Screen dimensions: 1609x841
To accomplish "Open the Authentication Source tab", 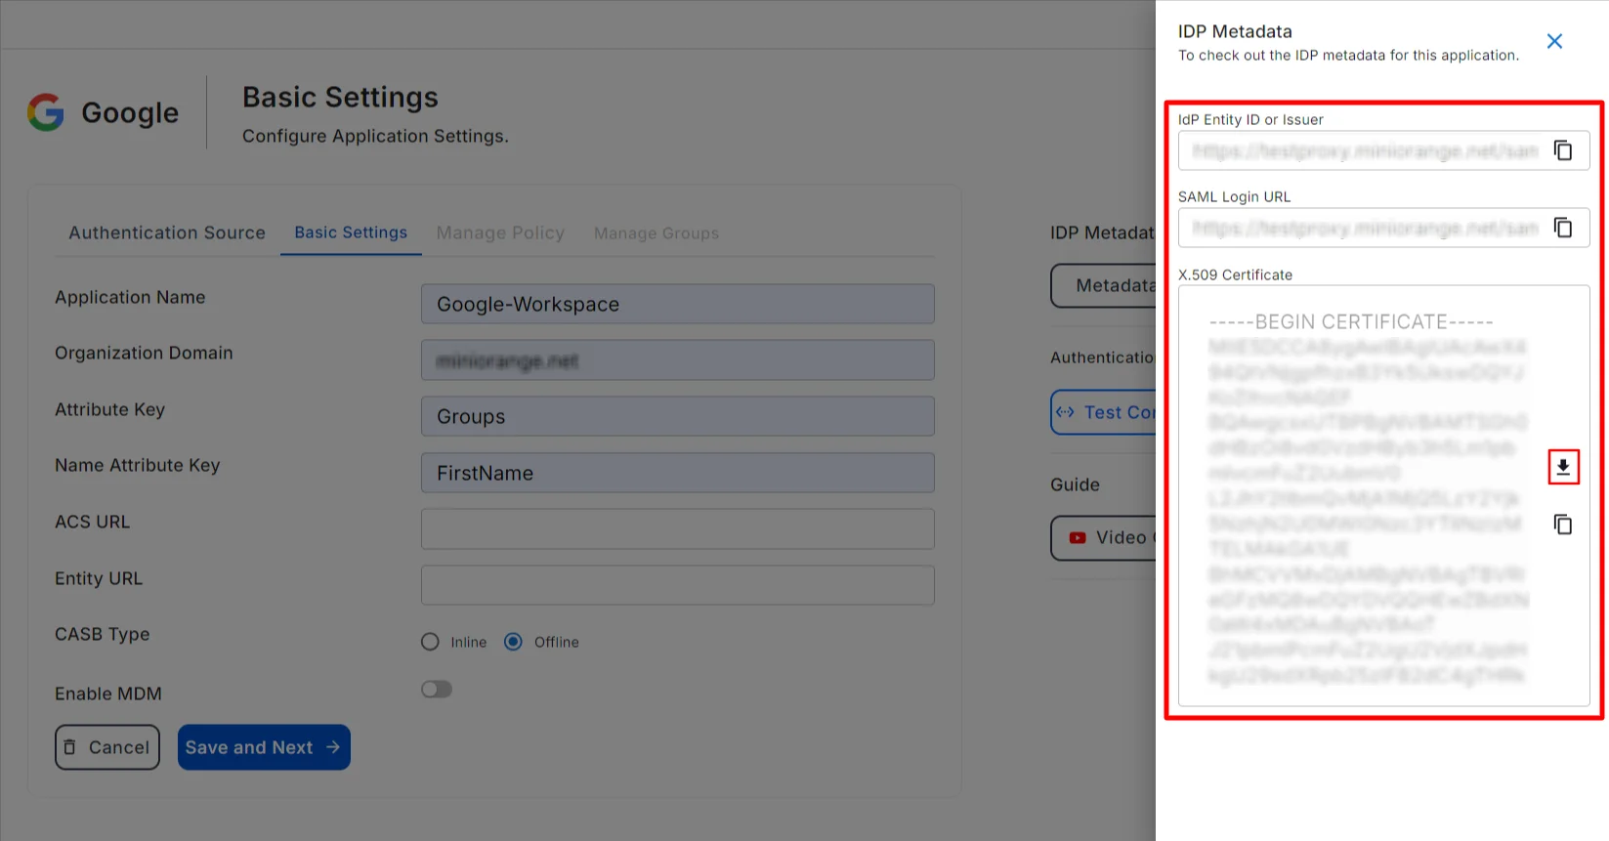I will coord(167,232).
